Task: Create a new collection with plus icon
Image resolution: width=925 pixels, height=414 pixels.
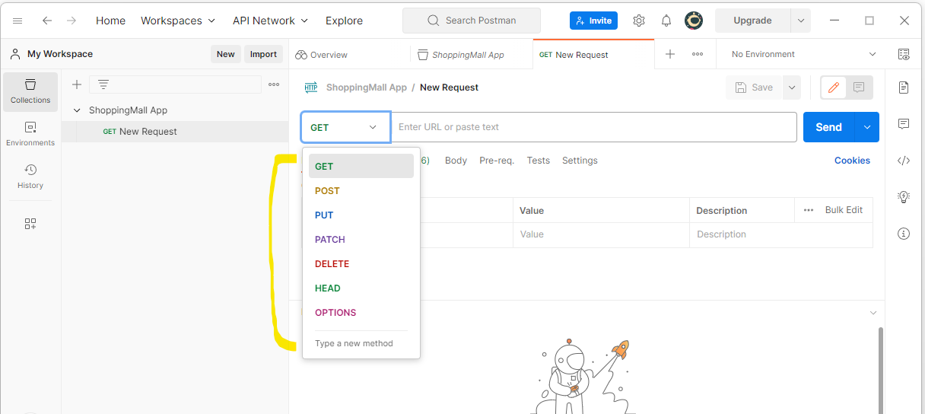Action: pyautogui.click(x=76, y=84)
